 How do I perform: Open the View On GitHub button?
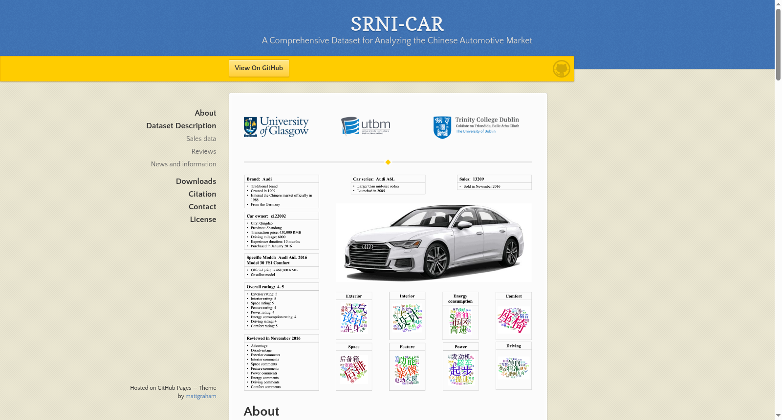point(259,68)
